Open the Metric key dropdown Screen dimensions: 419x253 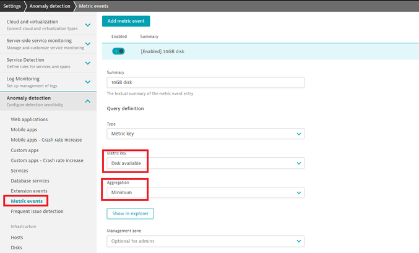coord(205,163)
